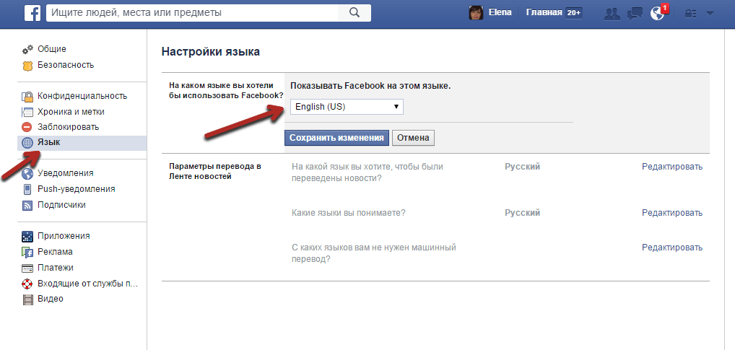Click the Payments card icon

(x=27, y=268)
